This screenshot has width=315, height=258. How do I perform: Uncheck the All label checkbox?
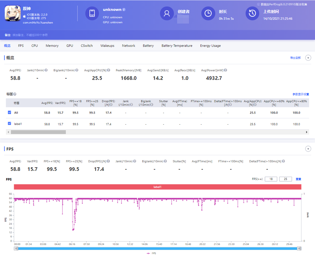point(9,112)
